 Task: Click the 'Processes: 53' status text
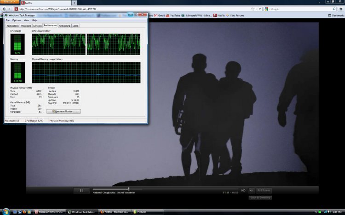[x=12, y=121]
